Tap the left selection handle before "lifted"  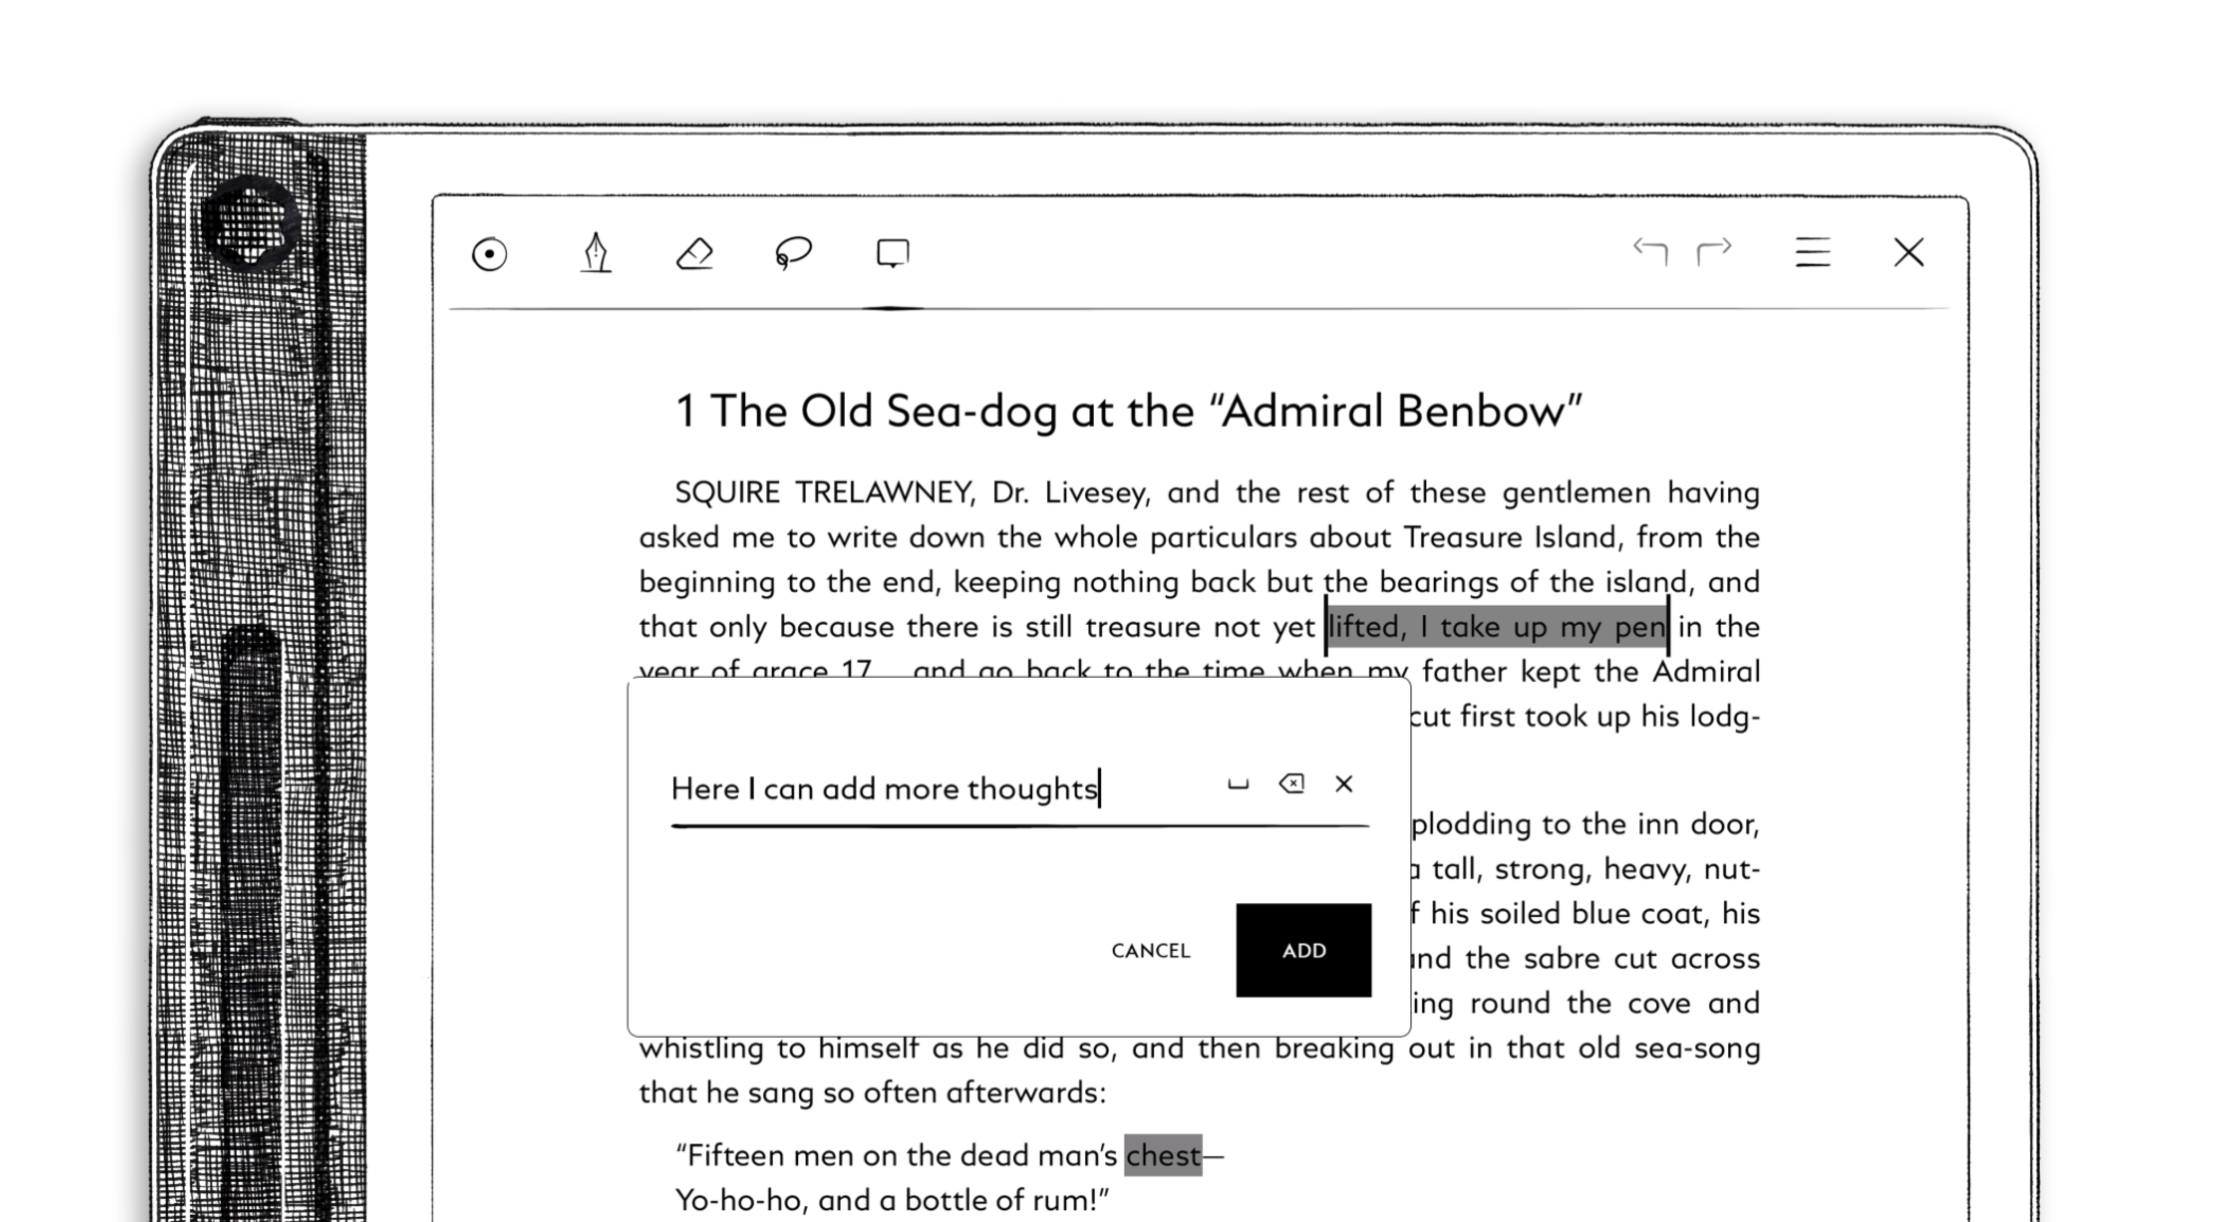pos(1325,626)
